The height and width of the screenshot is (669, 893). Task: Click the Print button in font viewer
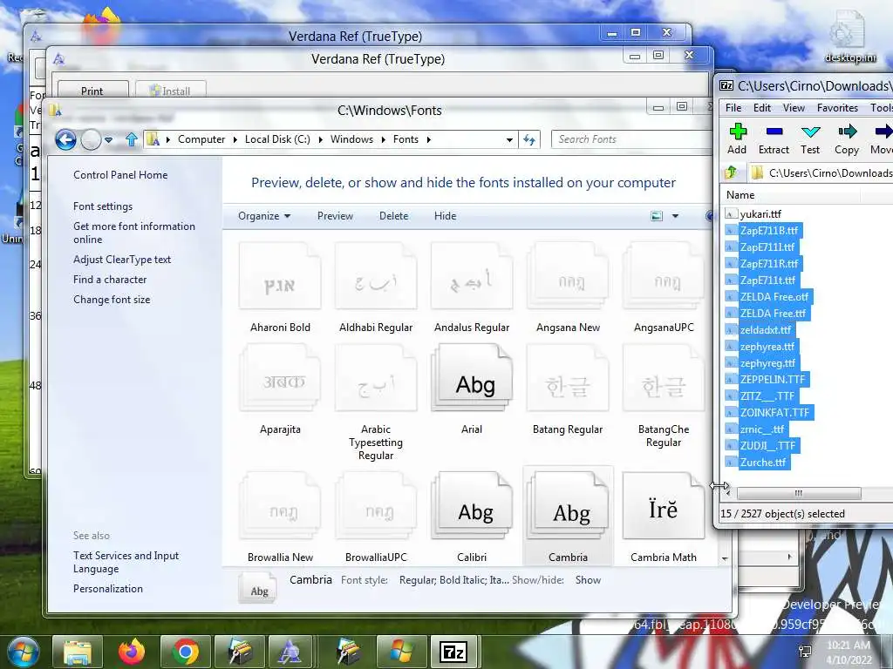pyautogui.click(x=92, y=91)
